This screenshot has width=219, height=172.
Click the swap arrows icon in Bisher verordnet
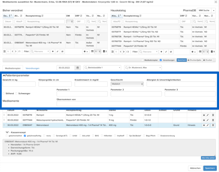(x=62, y=52)
